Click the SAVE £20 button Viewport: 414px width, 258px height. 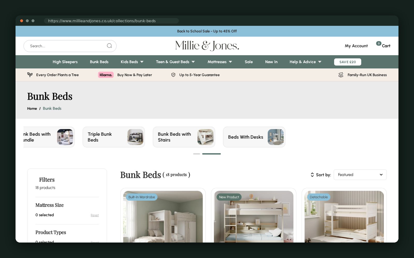pyautogui.click(x=348, y=62)
